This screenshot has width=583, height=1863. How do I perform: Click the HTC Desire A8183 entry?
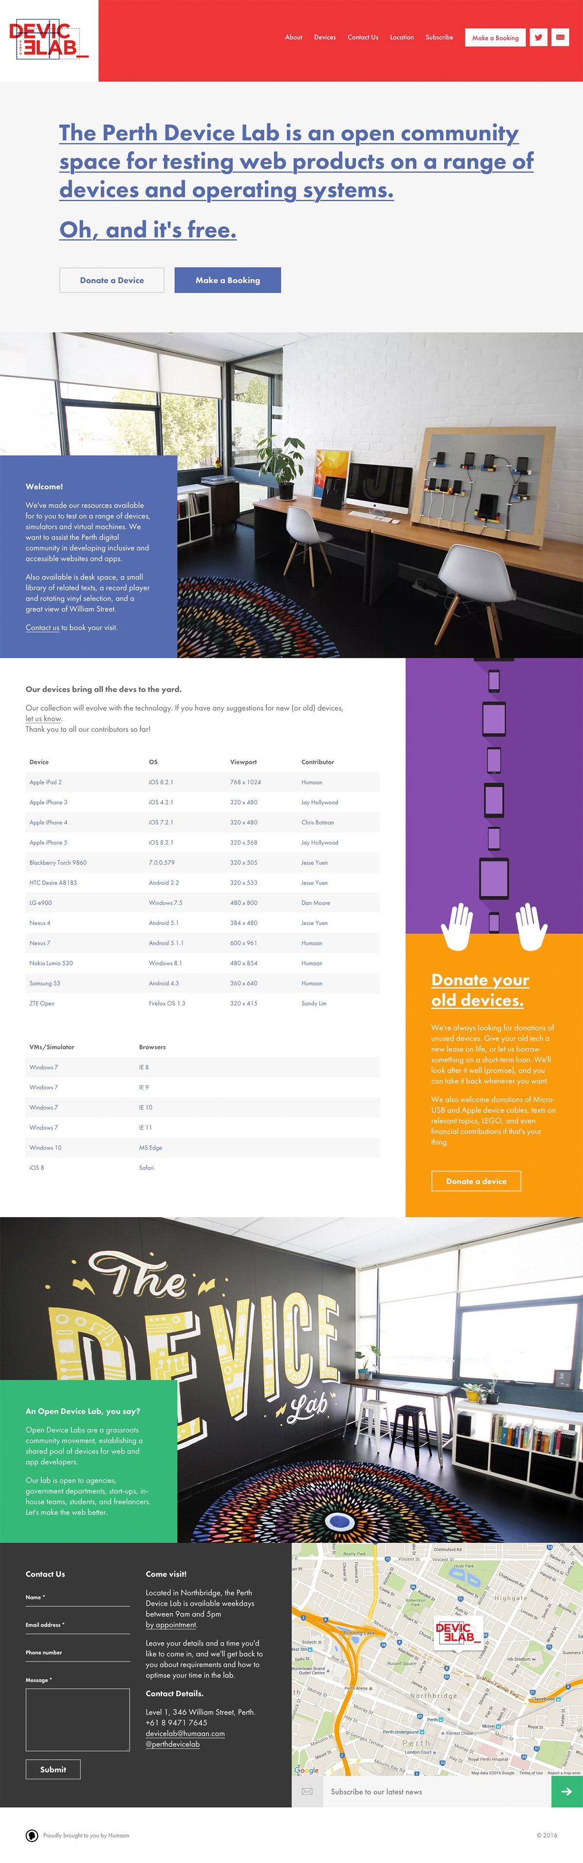[53, 882]
